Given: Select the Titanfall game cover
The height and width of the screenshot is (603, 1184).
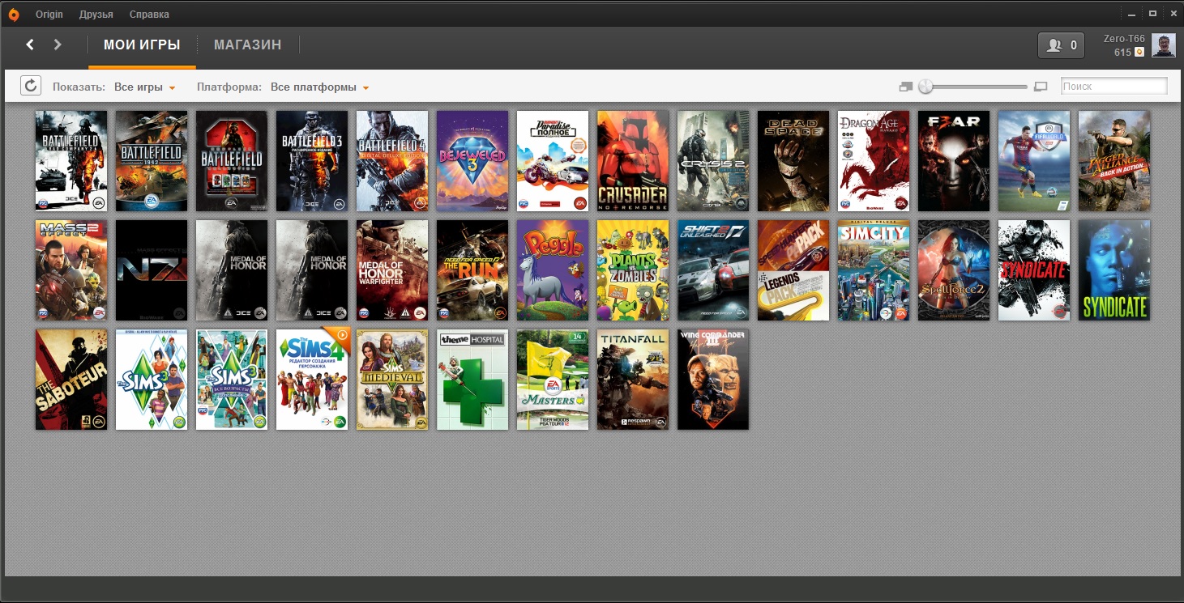Looking at the screenshot, I should (633, 379).
